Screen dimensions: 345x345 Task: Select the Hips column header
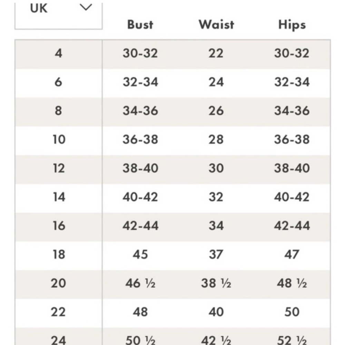(292, 24)
